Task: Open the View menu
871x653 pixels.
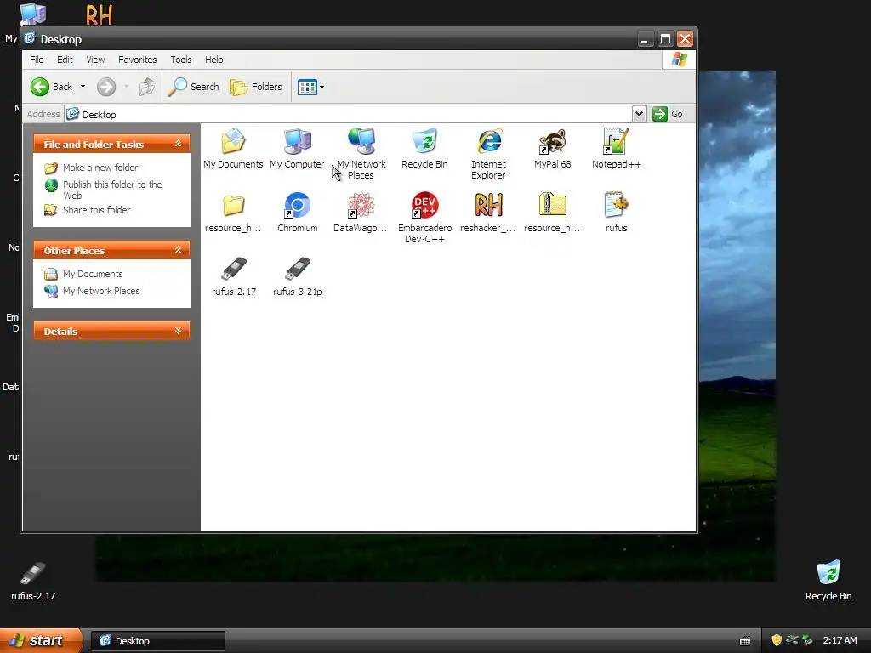Action: [x=95, y=60]
